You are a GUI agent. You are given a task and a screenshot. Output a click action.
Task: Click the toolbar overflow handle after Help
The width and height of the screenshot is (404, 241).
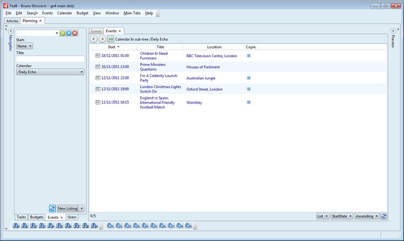tap(158, 14)
